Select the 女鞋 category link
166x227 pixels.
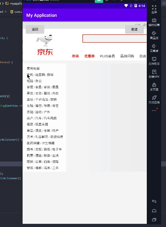point(30,106)
